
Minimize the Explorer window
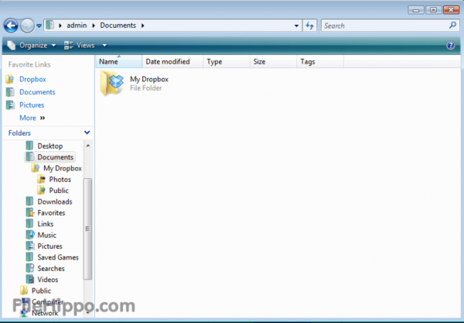click(x=416, y=10)
